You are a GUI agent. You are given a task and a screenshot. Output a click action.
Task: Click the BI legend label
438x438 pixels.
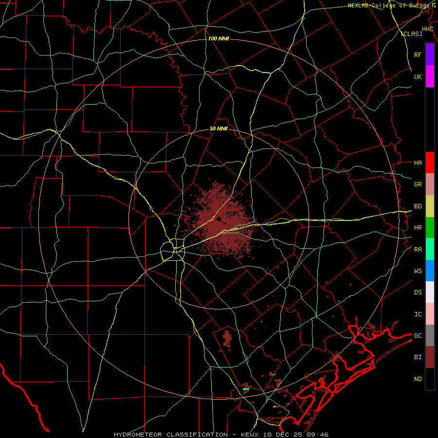click(x=418, y=357)
